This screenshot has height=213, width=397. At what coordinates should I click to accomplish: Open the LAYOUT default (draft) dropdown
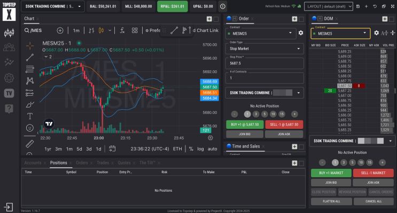click(329, 6)
